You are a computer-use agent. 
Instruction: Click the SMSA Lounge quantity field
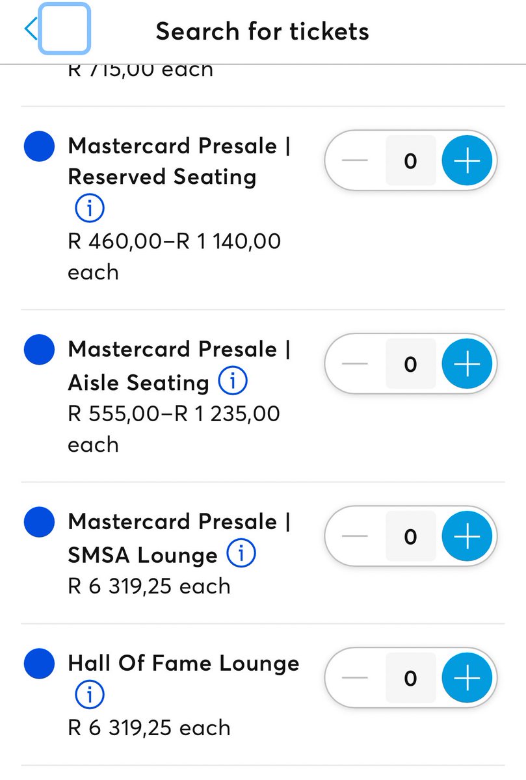point(410,536)
